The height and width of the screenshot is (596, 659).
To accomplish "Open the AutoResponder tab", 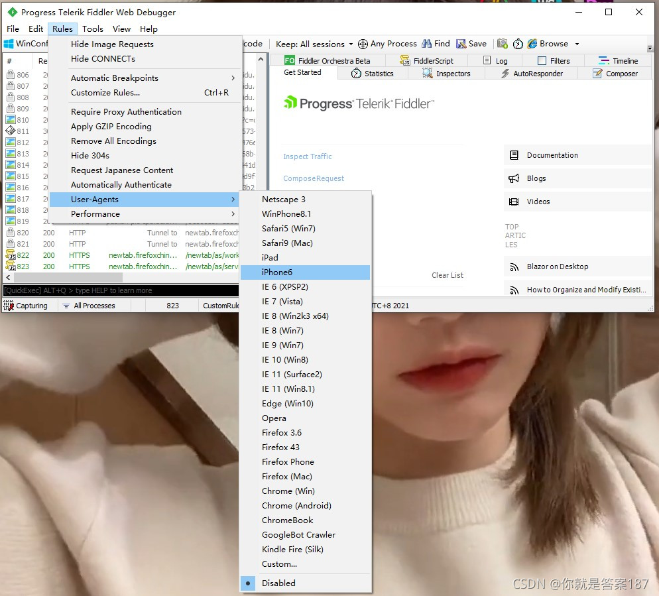I will coord(532,74).
